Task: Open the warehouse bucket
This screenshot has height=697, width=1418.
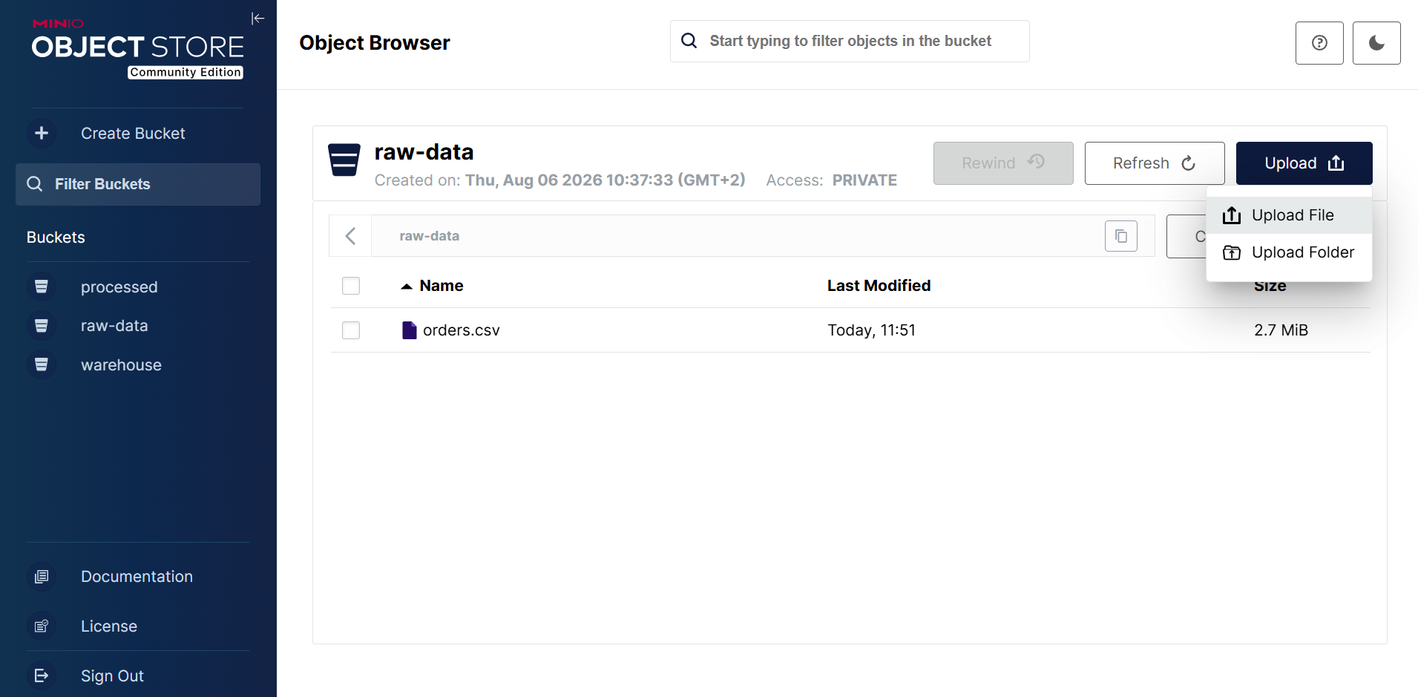Action: point(121,365)
